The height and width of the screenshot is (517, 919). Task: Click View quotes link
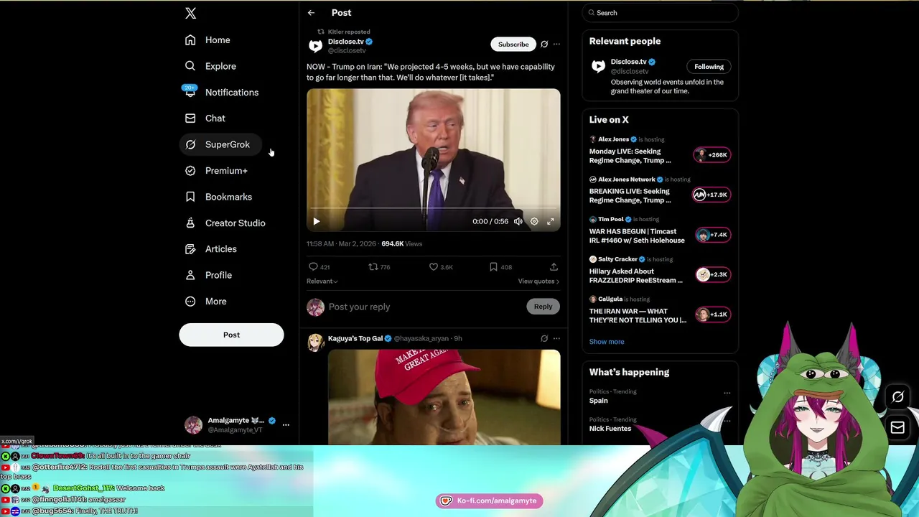pos(538,281)
